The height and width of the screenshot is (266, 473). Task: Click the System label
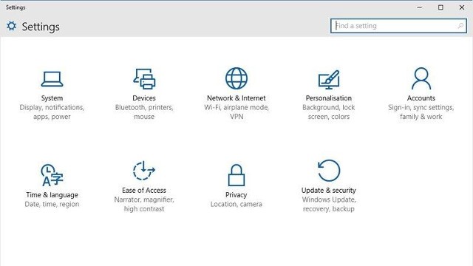(x=52, y=98)
